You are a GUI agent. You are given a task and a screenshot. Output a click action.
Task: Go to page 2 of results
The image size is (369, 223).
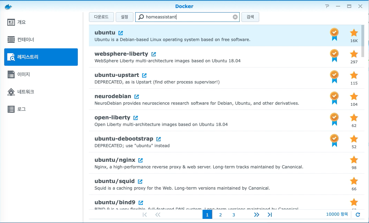pos(221,215)
